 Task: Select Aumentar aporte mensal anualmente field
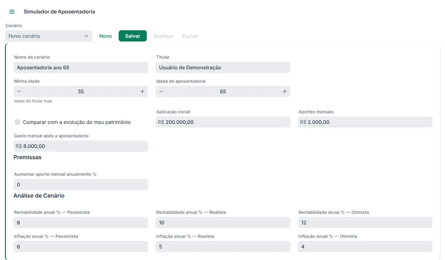(81, 184)
